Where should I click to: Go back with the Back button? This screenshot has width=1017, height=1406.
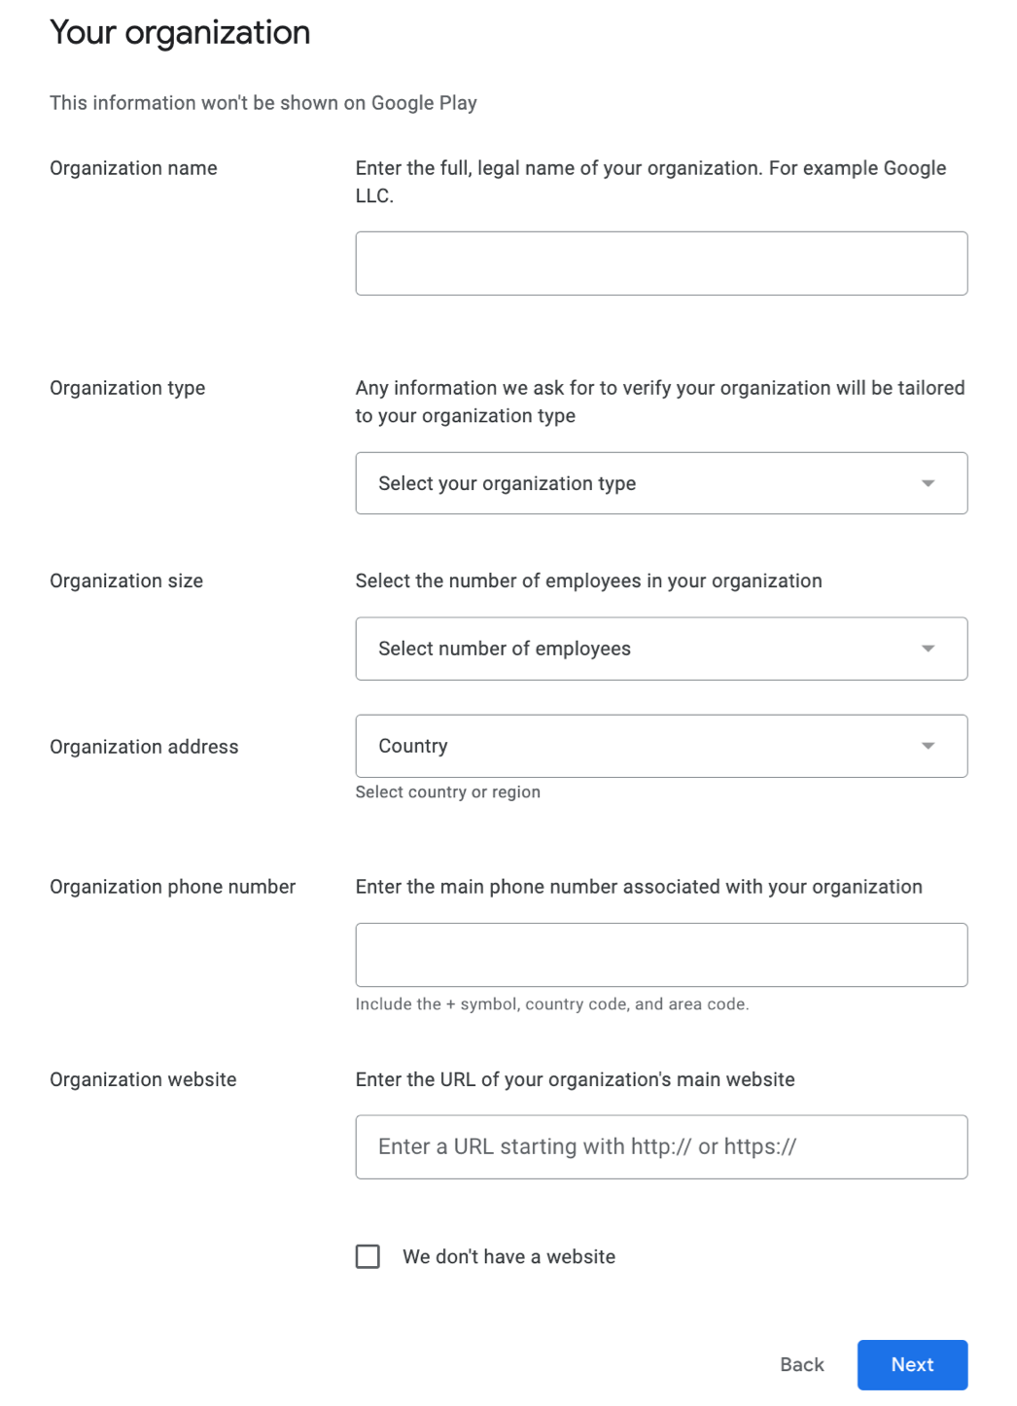802,1364
